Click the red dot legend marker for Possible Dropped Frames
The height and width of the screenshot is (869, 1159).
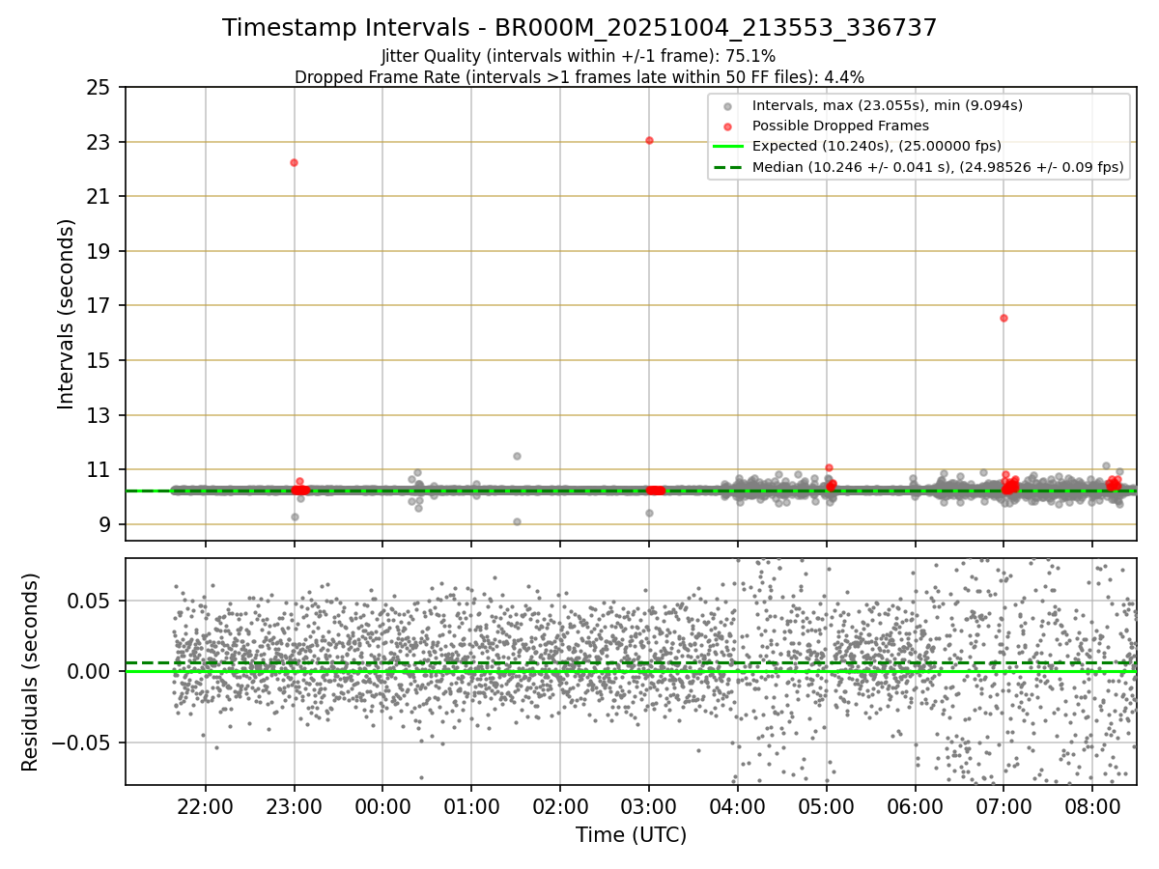(x=728, y=126)
